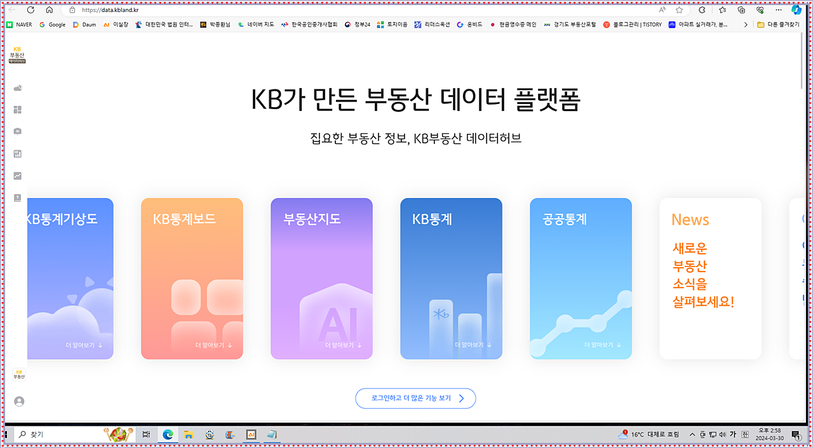813x448 pixels.
Task: Click 더 알아보기 on the 공공통계 card
Action: coord(603,345)
